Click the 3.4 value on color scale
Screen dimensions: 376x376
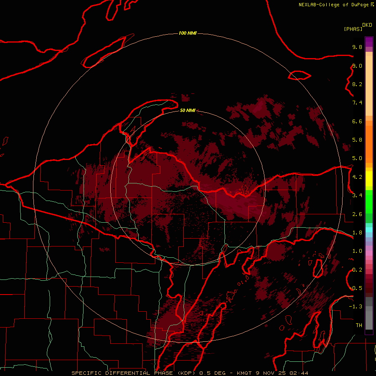pos(357,195)
